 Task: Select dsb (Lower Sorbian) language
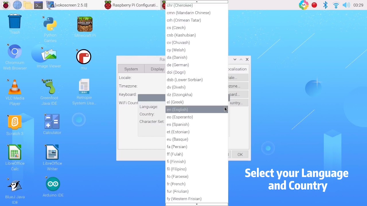[x=197, y=80]
